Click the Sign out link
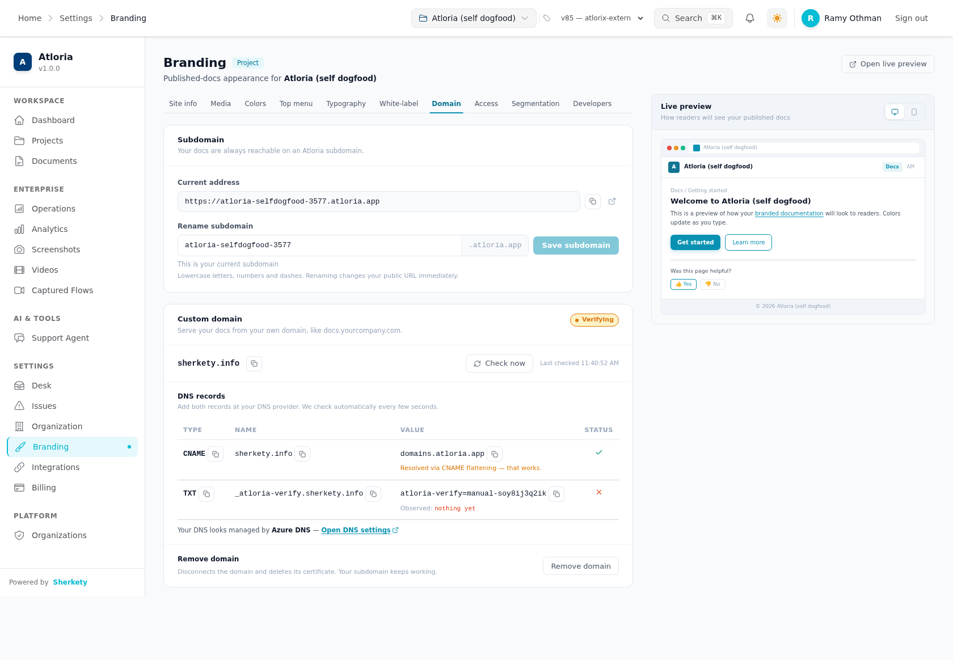 (912, 18)
